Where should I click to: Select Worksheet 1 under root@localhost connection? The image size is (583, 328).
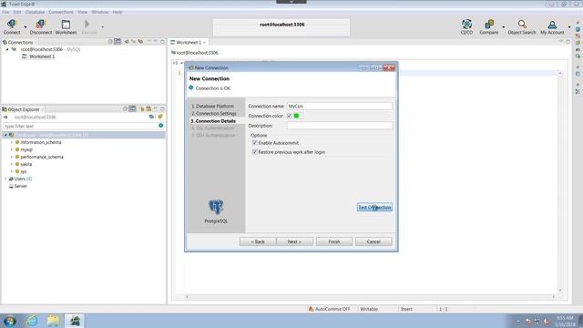(x=42, y=56)
